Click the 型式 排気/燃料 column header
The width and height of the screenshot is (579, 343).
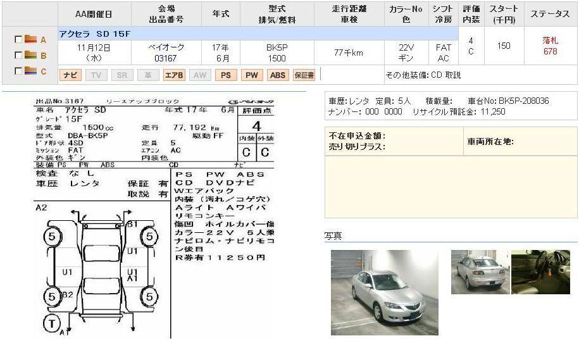tap(277, 14)
